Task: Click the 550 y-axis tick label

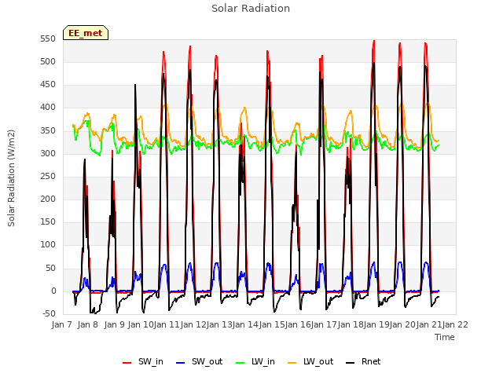Action: [x=48, y=39]
